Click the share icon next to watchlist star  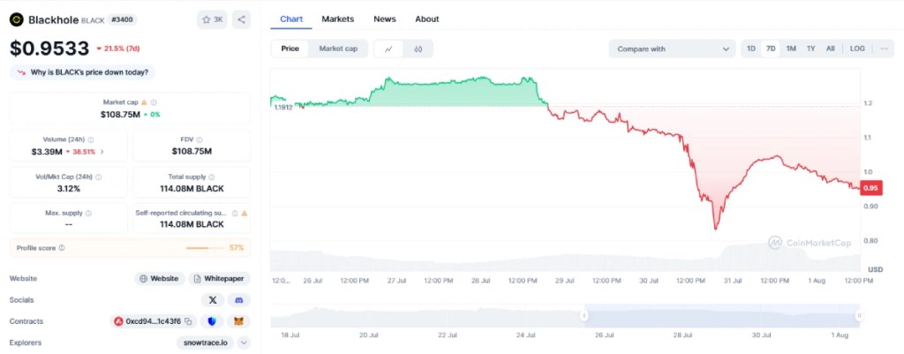click(242, 19)
